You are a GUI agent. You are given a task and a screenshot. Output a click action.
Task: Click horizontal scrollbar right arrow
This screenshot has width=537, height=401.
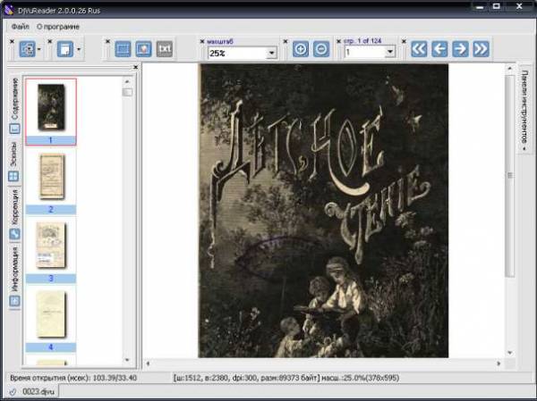point(499,363)
